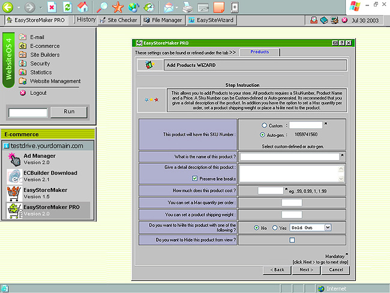Click the description scrollbar down arrow
Screen dimensions: 390x293
tap(341, 178)
